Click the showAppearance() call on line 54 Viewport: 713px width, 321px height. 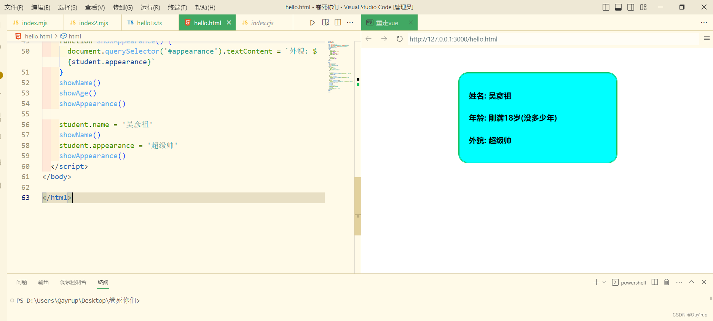(92, 103)
